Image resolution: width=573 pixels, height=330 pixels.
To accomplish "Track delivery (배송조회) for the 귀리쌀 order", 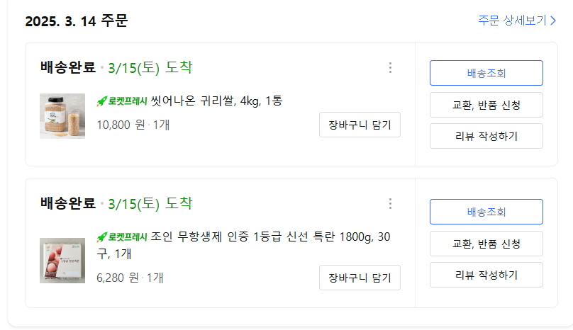I will coord(486,73).
